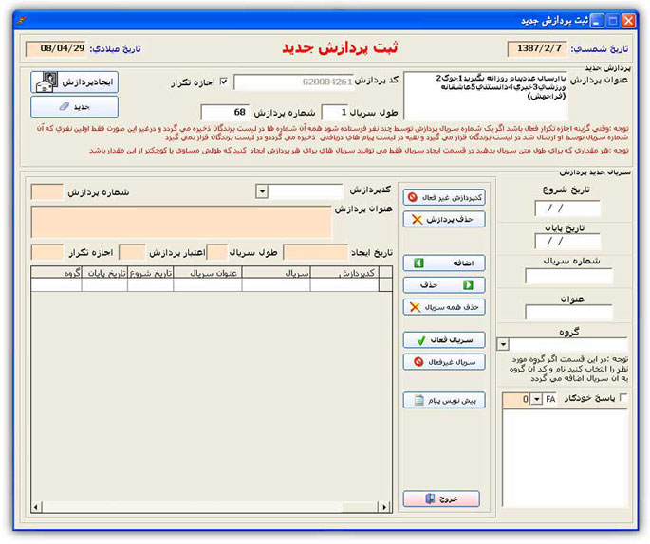Image resolution: width=650 pixels, height=544 pixels.
Task: Click the ایجادپردازش (create process) button
Action: (74, 82)
